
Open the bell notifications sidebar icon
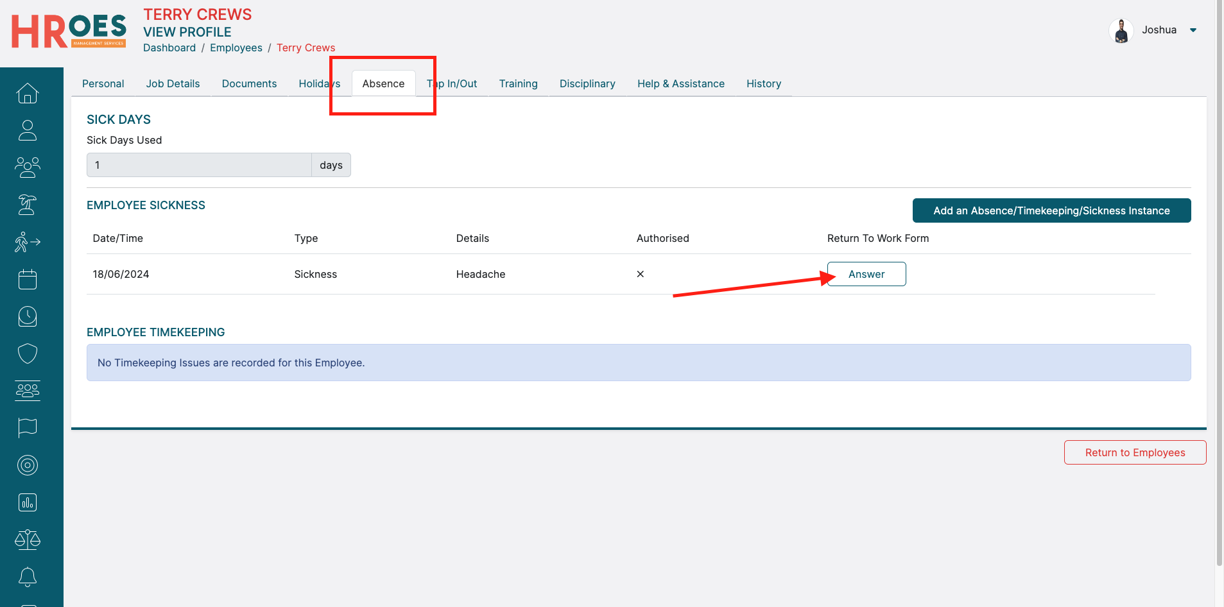click(27, 577)
